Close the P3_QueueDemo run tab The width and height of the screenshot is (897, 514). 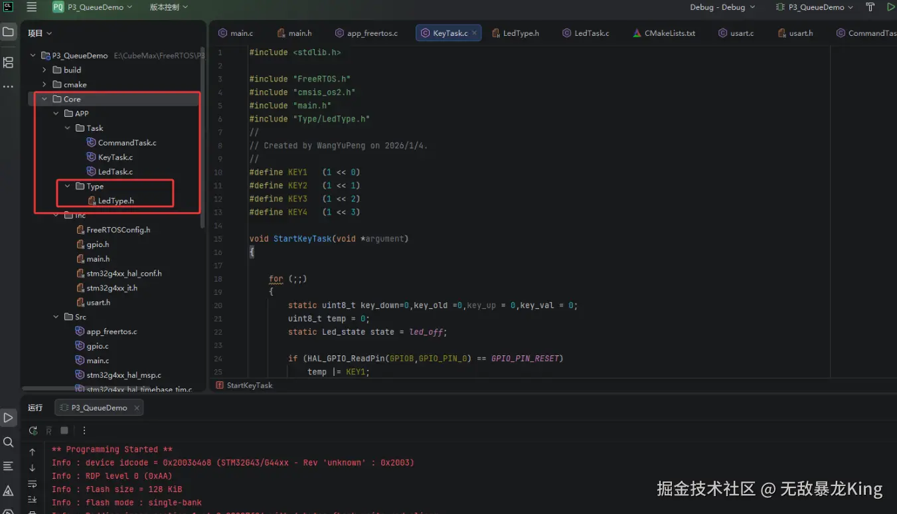[x=137, y=408]
